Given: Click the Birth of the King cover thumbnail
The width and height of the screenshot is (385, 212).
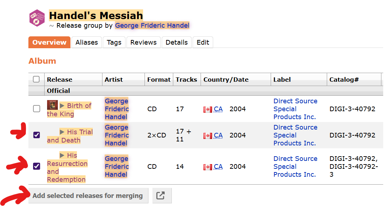Looking at the screenshot, I should point(52,105).
